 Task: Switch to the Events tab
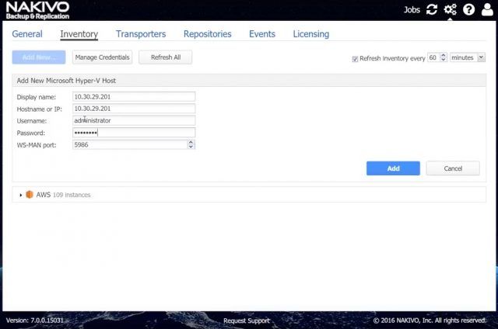[262, 34]
